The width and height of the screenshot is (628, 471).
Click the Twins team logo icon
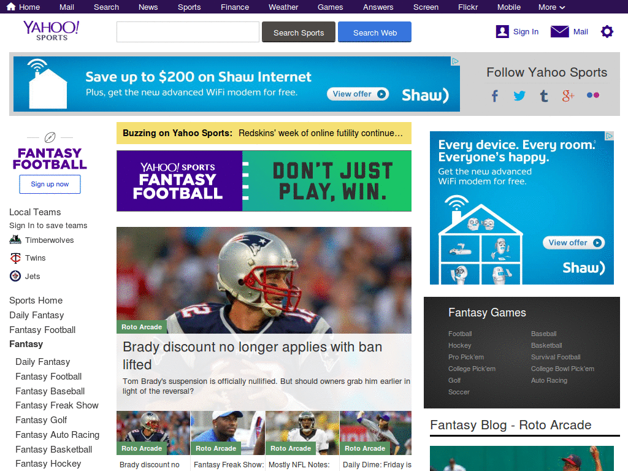click(15, 258)
